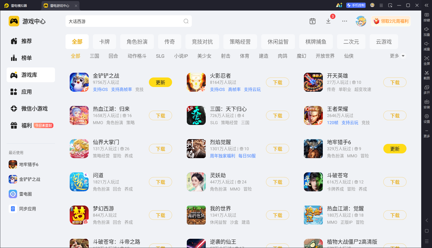
Task: Click the 今日未签到 sign-in badge
Action: tap(44, 125)
